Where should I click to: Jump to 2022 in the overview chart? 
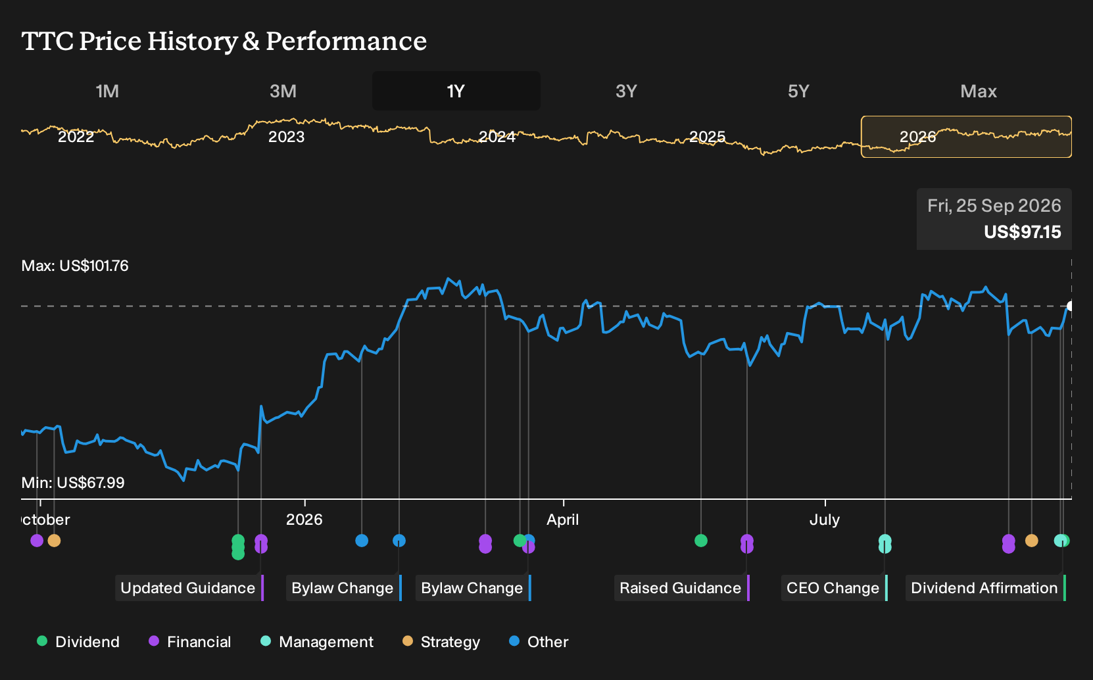[x=76, y=137]
